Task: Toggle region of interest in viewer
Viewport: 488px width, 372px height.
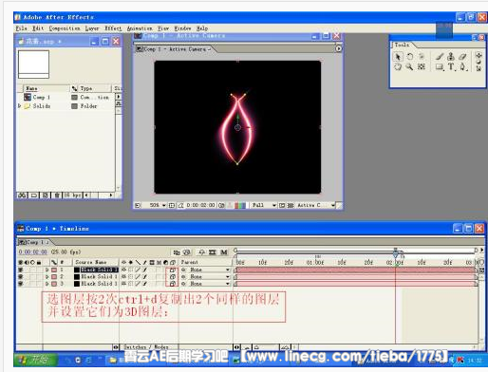Action: pos(282,205)
